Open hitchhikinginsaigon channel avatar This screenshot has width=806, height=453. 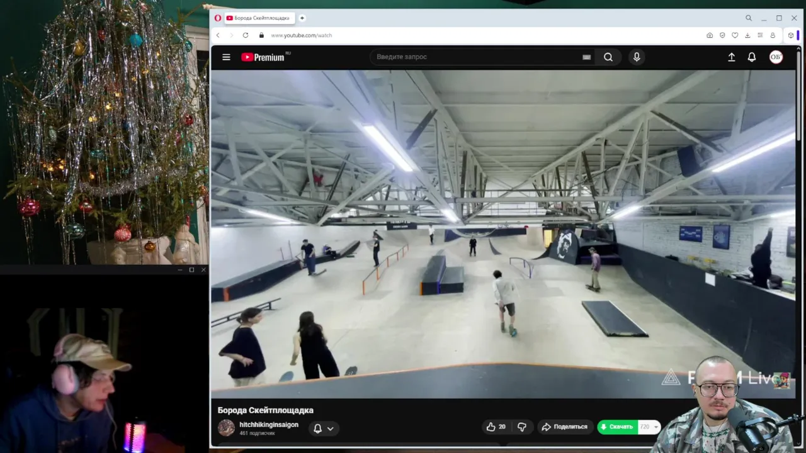pyautogui.click(x=226, y=428)
